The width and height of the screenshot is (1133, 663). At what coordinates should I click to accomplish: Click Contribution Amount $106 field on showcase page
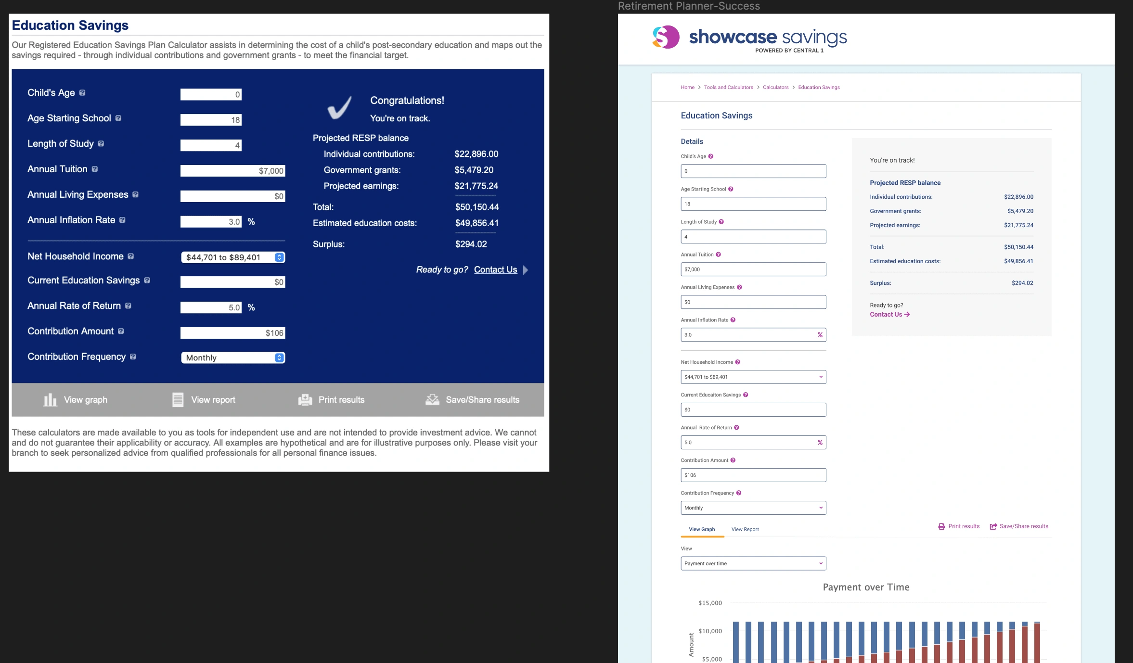click(753, 475)
